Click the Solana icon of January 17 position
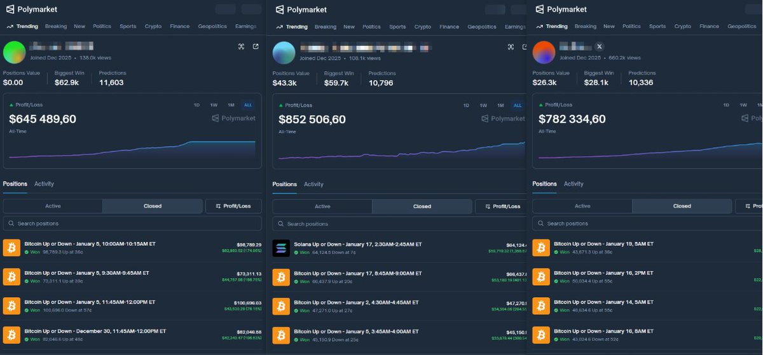 [x=281, y=248]
